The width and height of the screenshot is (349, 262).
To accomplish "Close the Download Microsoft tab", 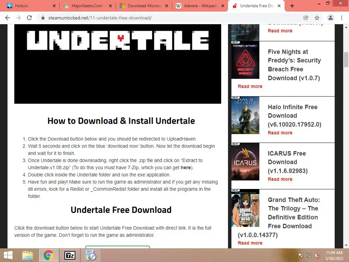I will [166, 6].
